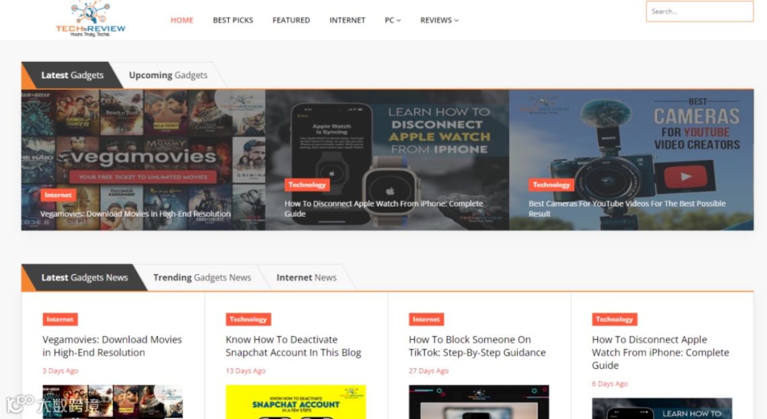Open Apple Watch article card thumbnail
767x419 pixels.
click(662, 408)
